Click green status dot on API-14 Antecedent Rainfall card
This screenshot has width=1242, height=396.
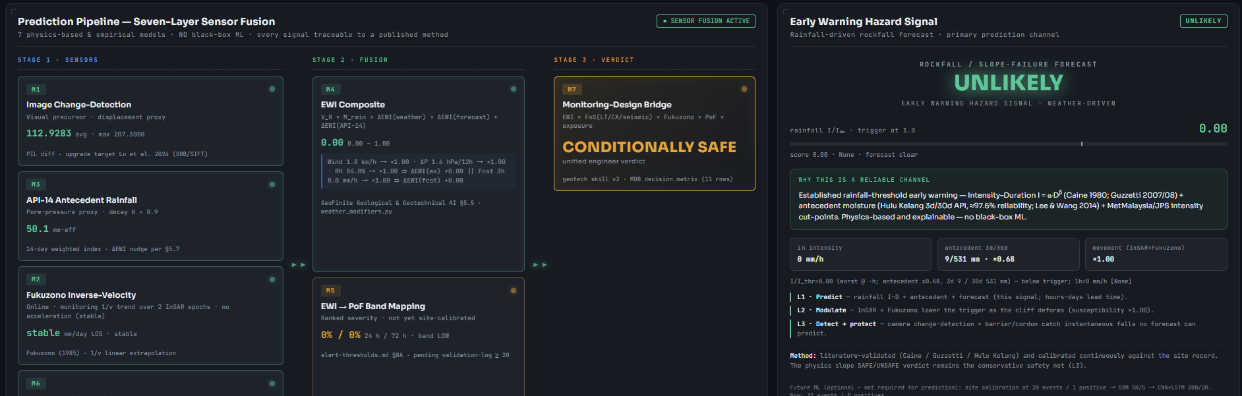(272, 184)
